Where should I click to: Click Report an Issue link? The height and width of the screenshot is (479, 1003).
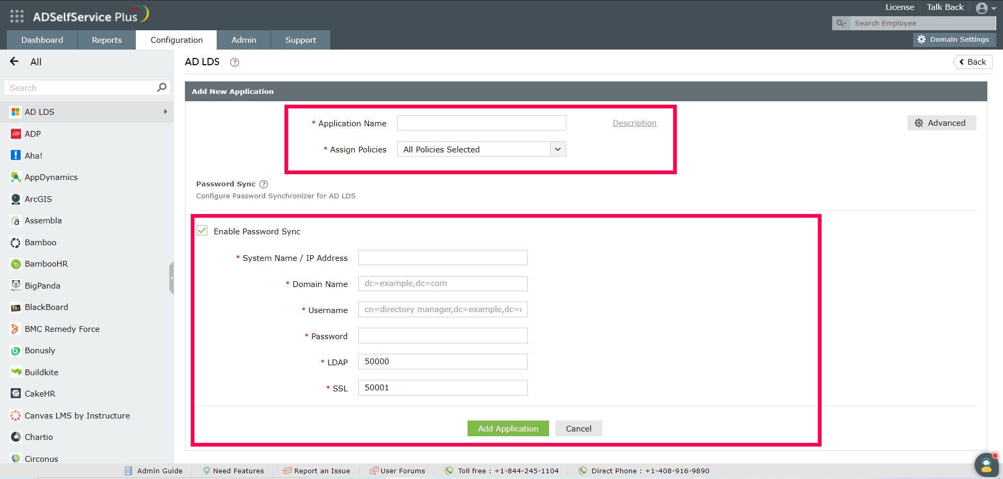[317, 471]
